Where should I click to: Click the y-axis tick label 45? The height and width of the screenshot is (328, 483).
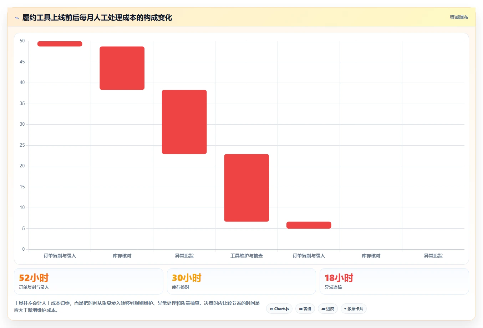pos(22,62)
